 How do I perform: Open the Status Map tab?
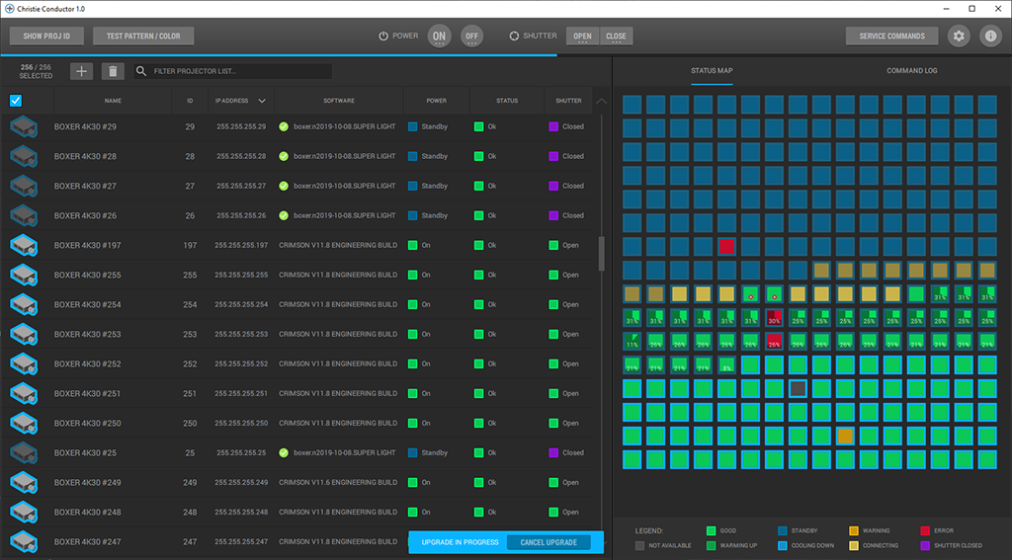tap(712, 71)
